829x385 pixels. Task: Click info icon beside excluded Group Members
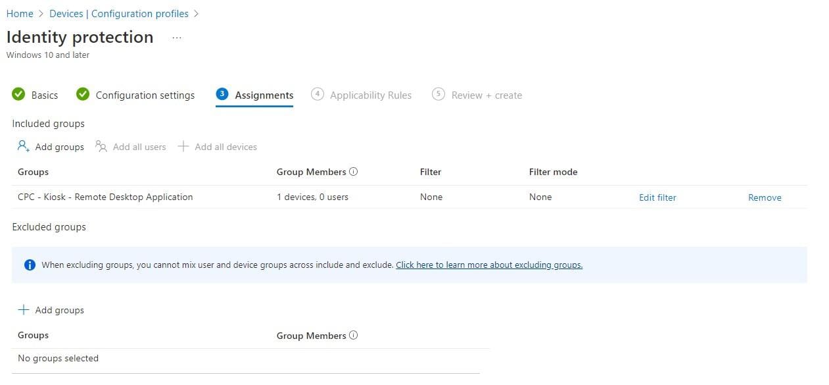(x=354, y=336)
